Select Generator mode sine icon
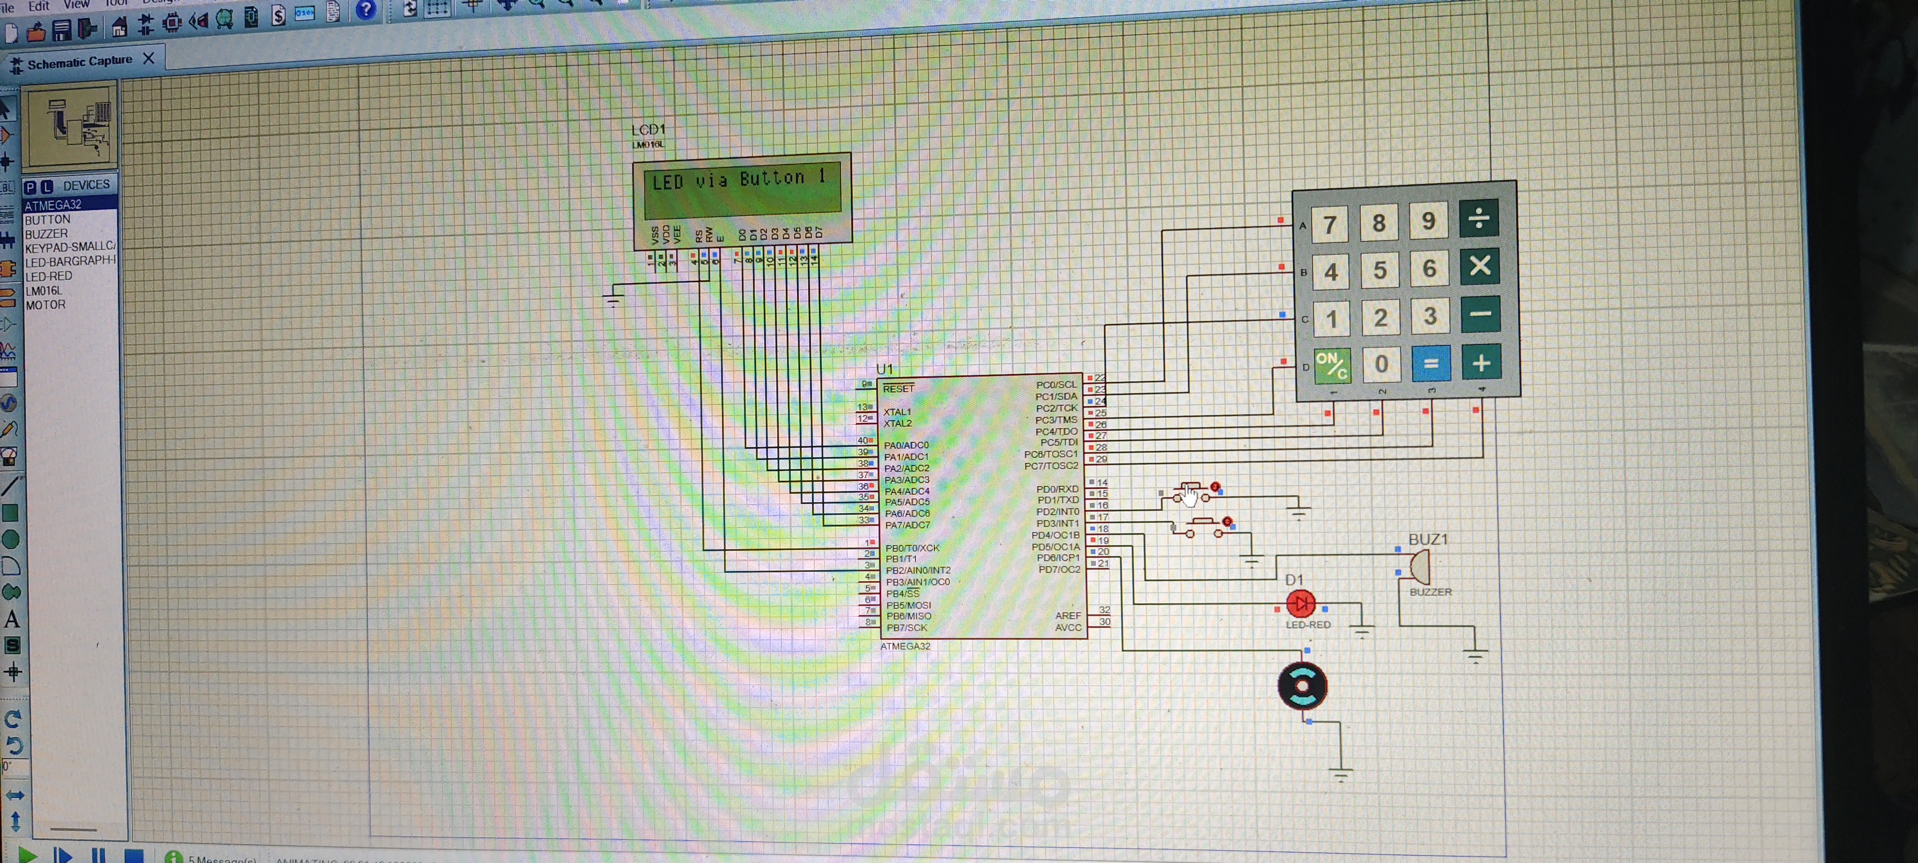Image resolution: width=1918 pixels, height=863 pixels. click(8, 403)
